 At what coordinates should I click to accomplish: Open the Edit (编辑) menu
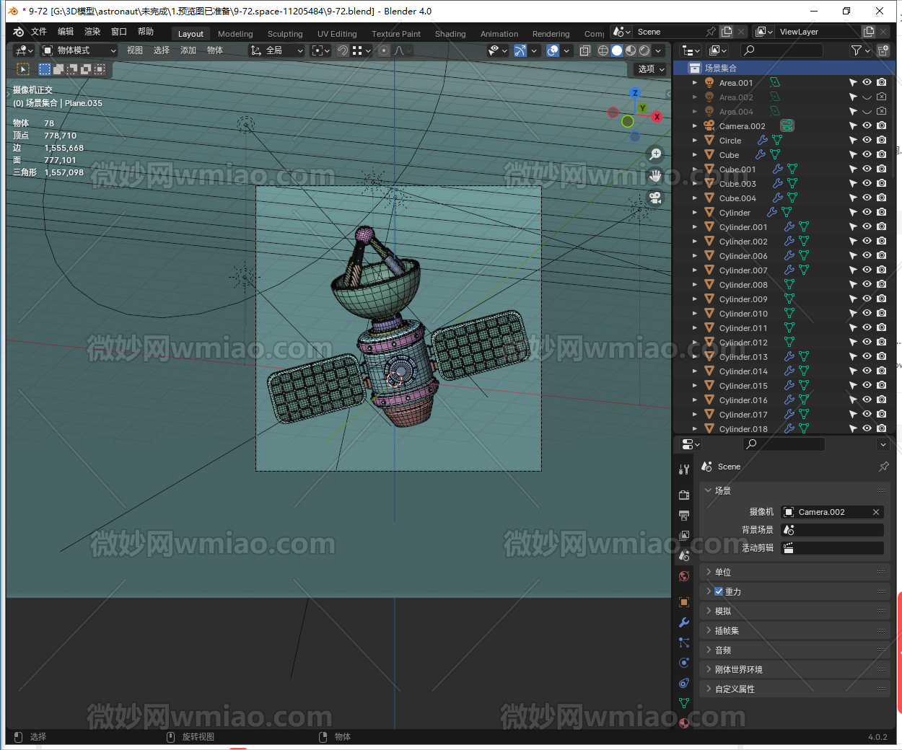pos(66,32)
